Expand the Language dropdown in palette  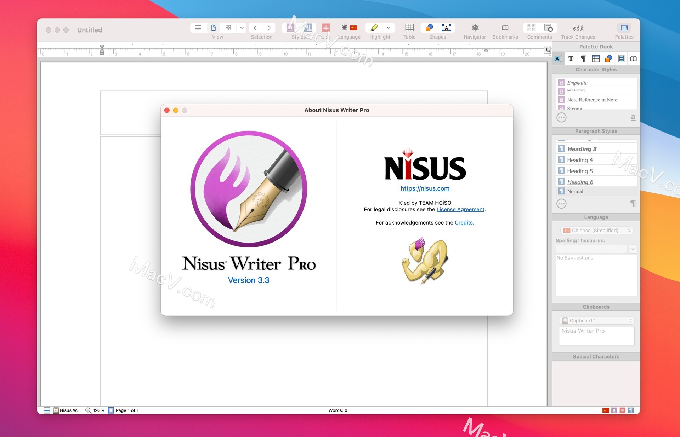(596, 230)
